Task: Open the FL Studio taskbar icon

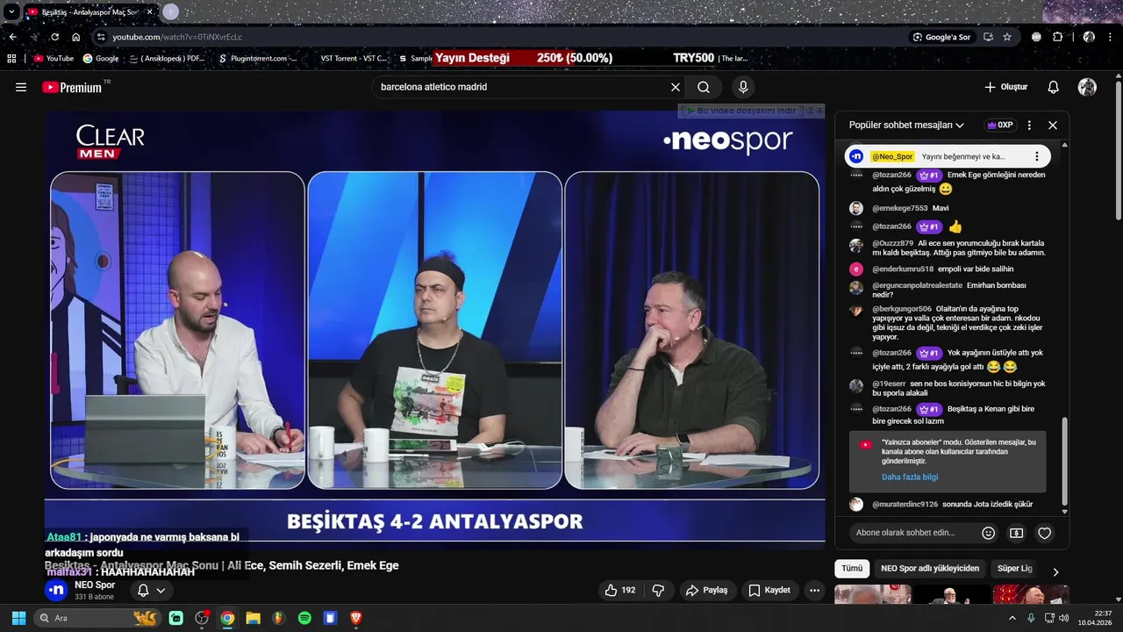Action: click(279, 618)
